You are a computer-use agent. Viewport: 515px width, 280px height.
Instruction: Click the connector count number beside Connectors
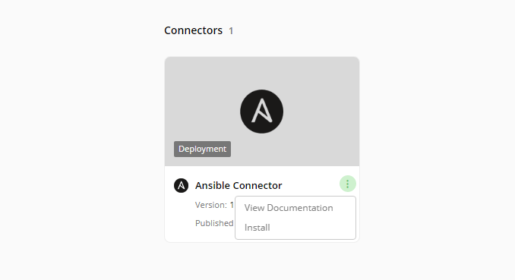coord(231,31)
